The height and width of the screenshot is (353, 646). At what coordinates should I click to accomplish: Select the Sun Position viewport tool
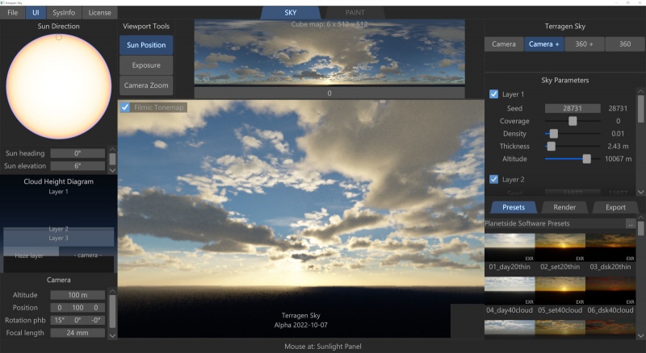pos(146,45)
